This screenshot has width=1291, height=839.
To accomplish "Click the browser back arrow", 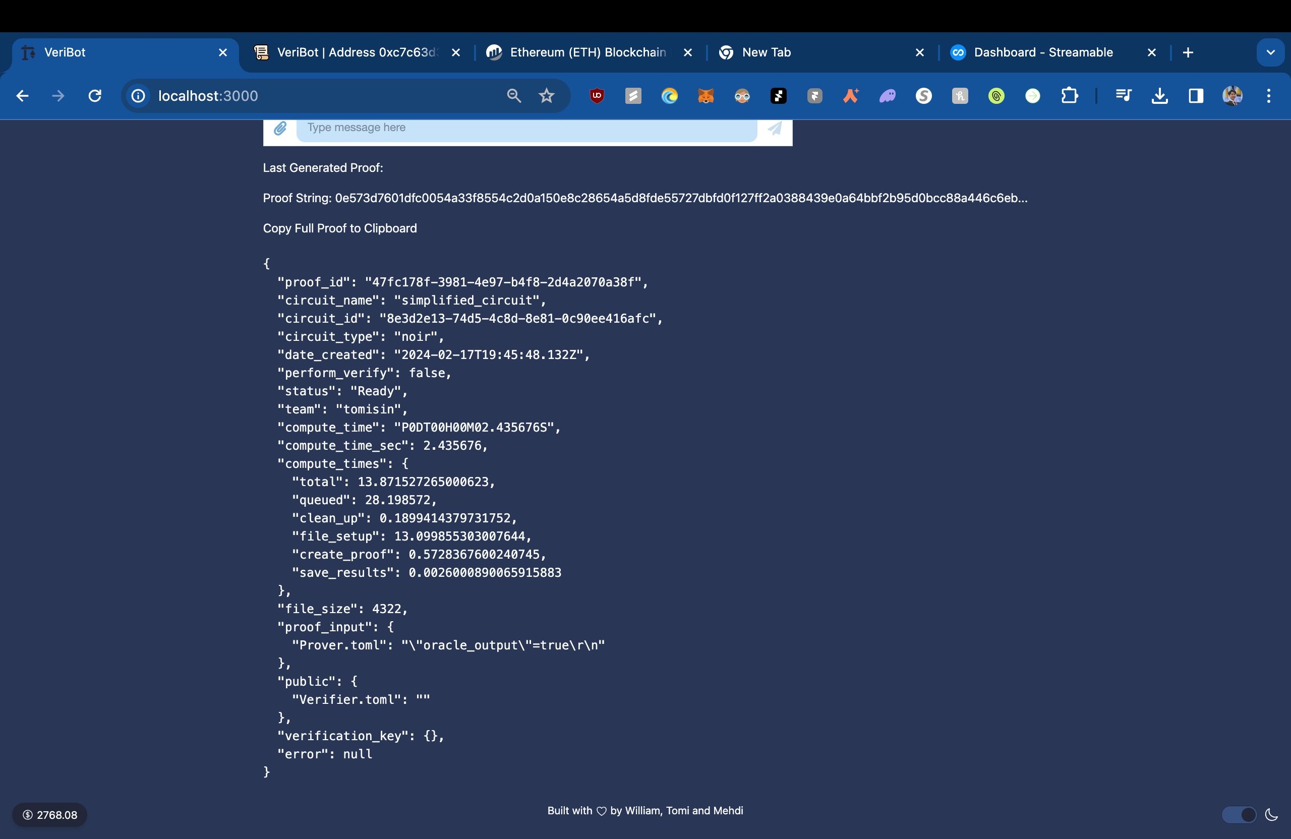I will tap(22, 96).
